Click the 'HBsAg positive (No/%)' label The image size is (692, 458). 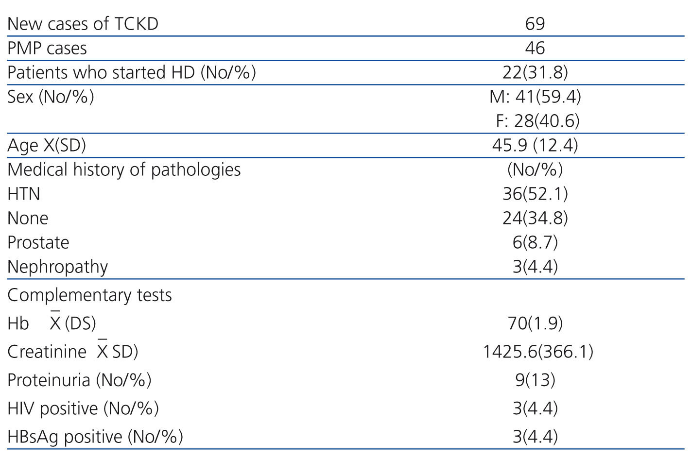(x=95, y=436)
